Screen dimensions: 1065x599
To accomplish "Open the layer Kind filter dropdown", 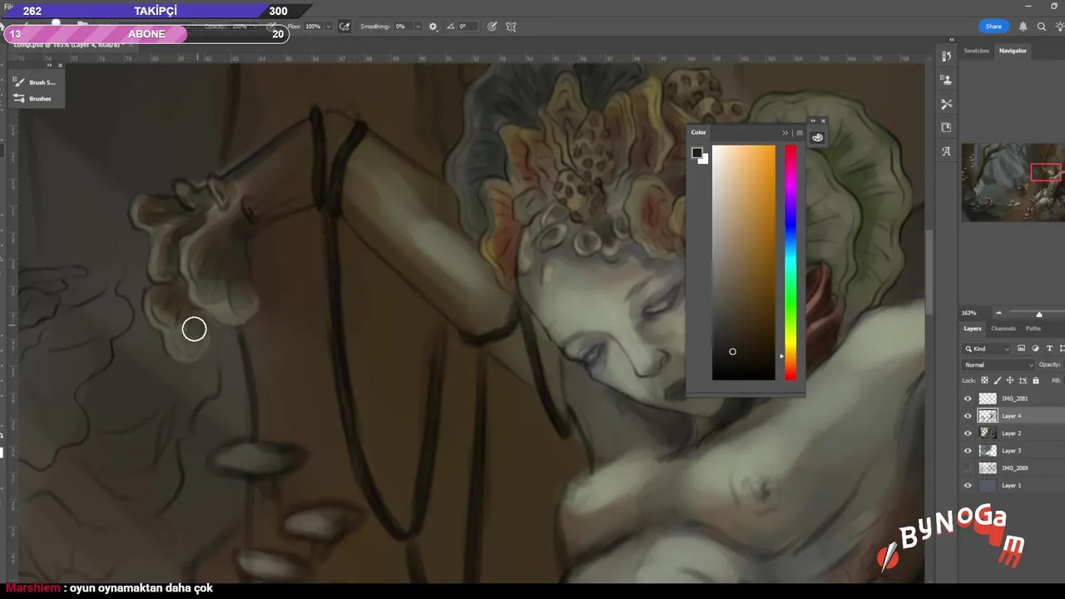I will coord(987,349).
